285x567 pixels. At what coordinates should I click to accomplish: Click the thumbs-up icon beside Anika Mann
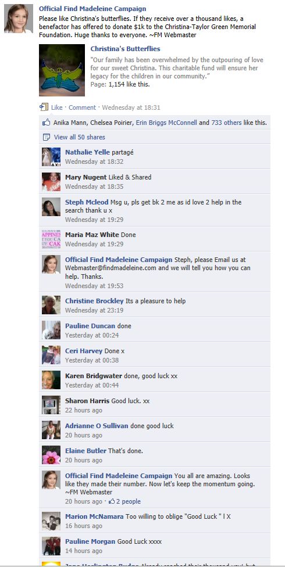(x=47, y=122)
